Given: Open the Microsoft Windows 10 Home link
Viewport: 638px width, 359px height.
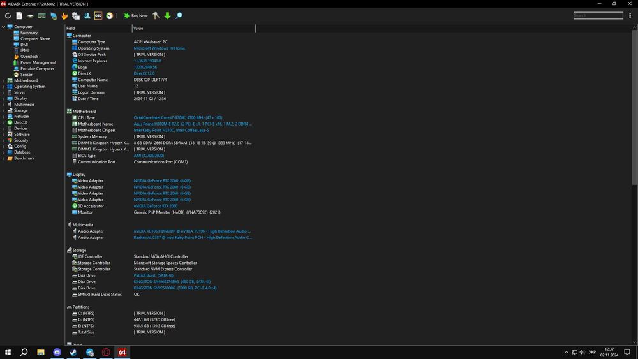Looking at the screenshot, I should [x=159, y=48].
